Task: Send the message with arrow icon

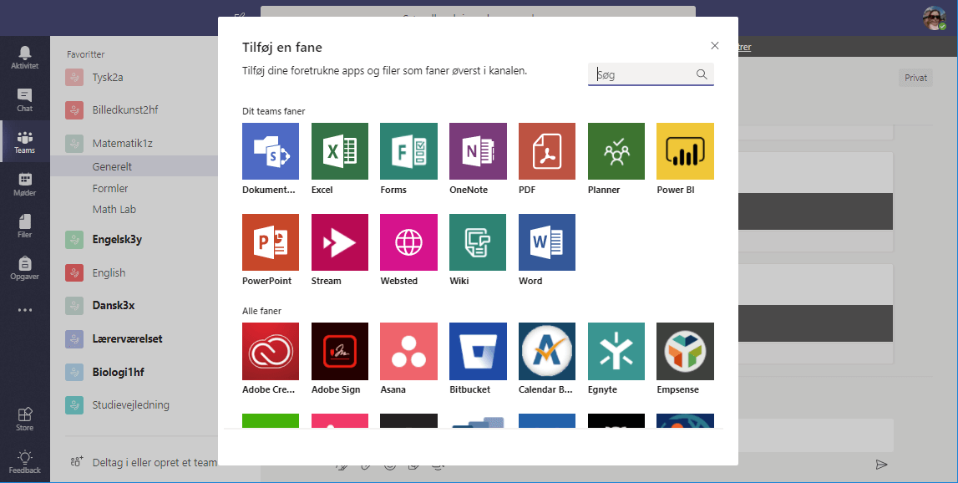Action: (882, 465)
